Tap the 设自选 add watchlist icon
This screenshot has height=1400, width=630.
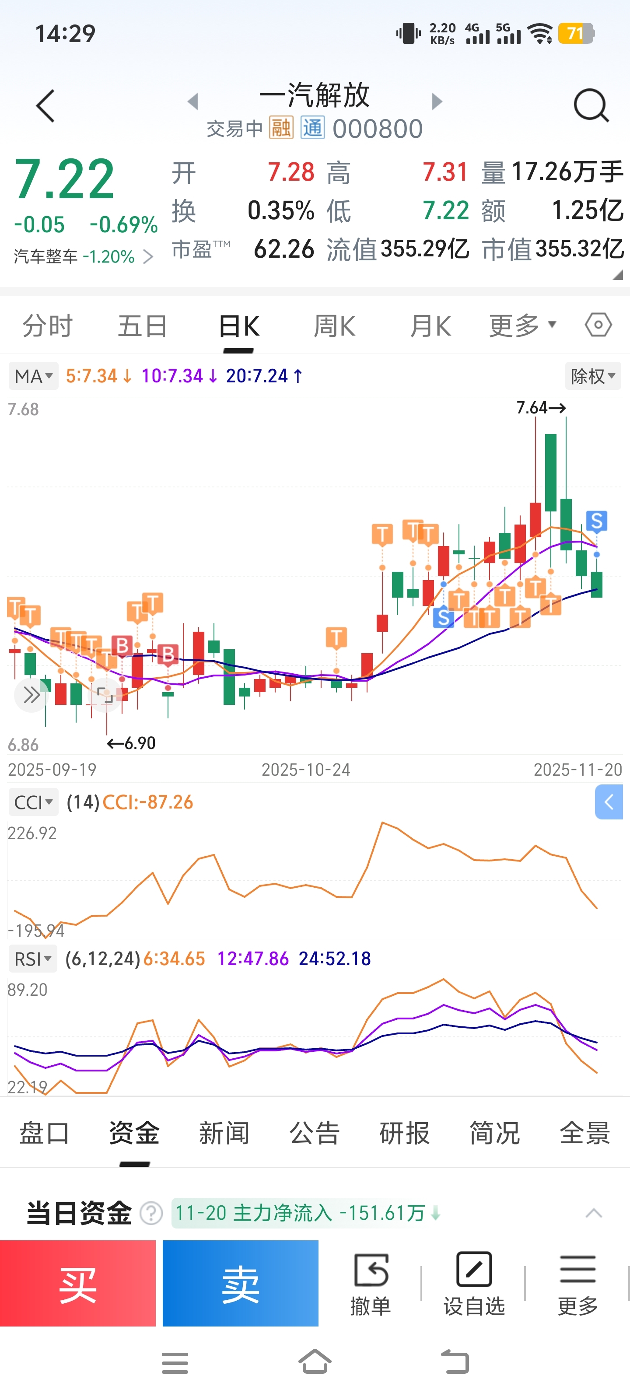tap(474, 1283)
